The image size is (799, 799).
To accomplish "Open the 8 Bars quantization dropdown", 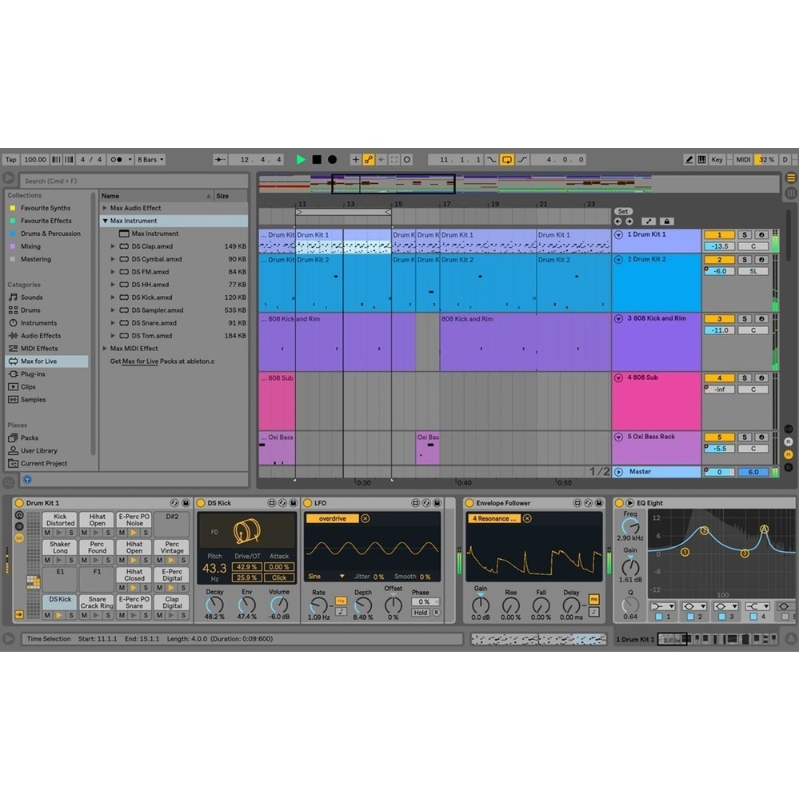I will (150, 160).
